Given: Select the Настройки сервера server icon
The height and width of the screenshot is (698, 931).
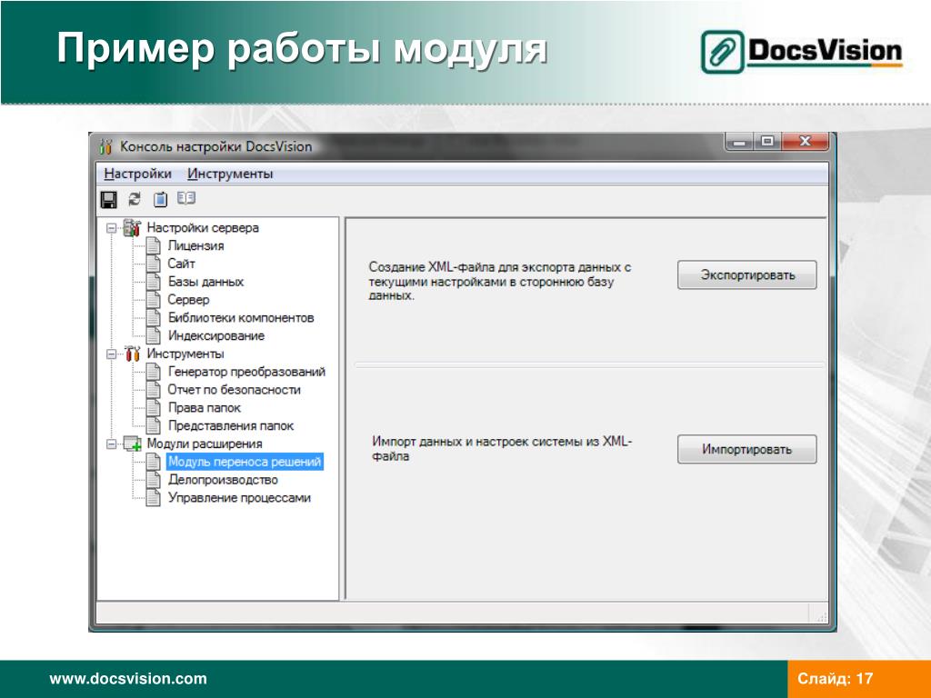Looking at the screenshot, I should (132, 227).
